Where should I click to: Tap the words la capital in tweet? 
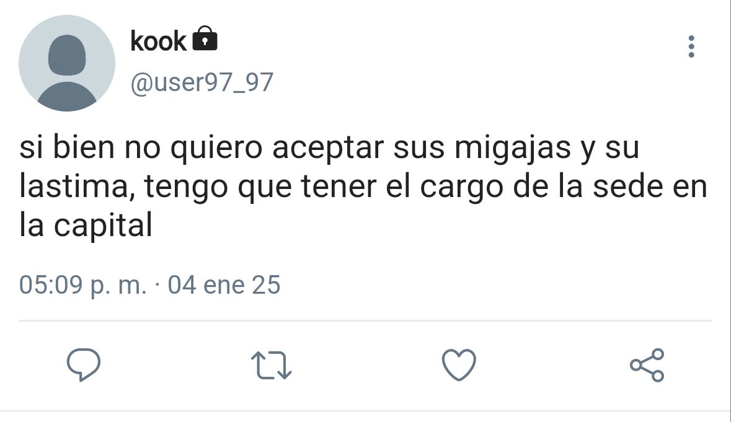click(x=86, y=226)
